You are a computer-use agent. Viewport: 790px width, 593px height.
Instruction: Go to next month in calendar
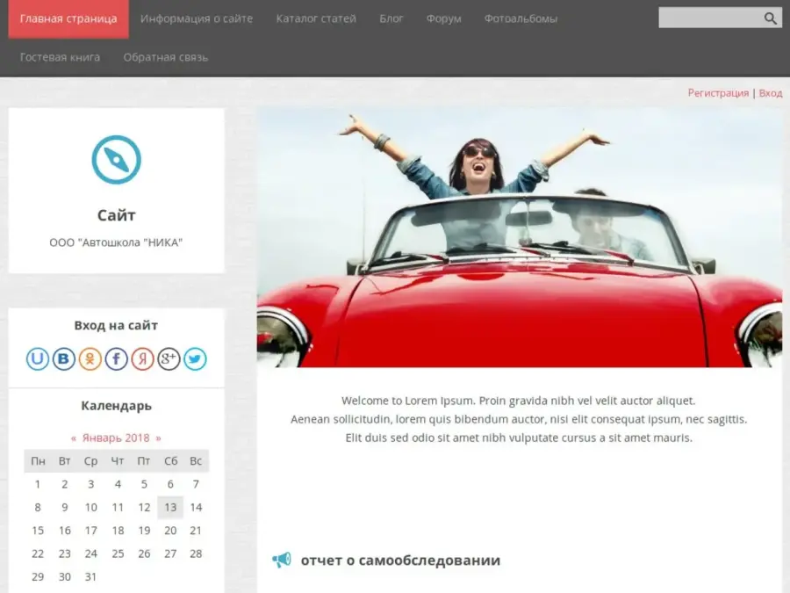click(158, 438)
